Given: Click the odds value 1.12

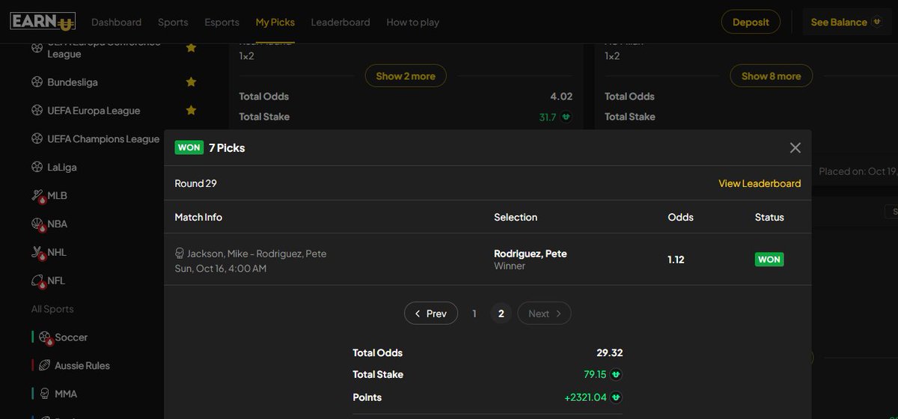Looking at the screenshot, I should click(676, 260).
